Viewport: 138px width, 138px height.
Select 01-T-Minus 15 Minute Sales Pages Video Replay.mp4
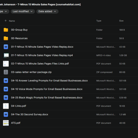[x=42, y=55]
